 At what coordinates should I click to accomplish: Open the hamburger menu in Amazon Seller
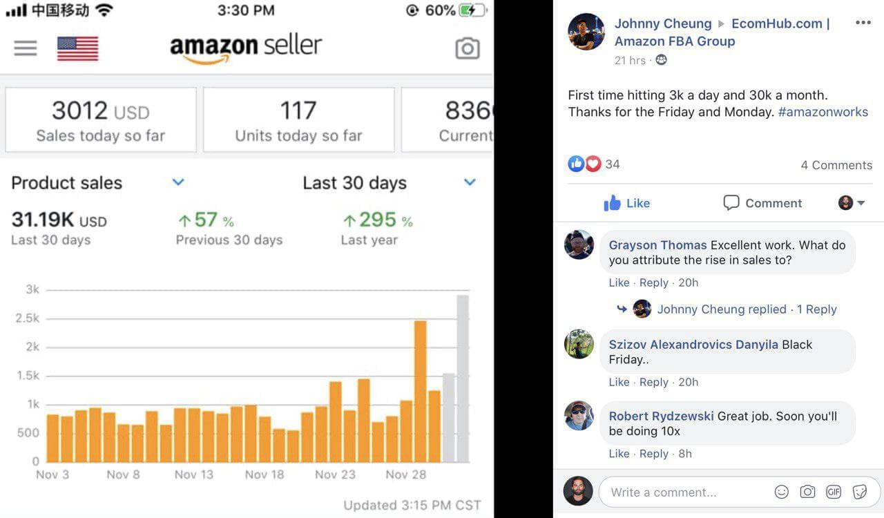coord(26,48)
